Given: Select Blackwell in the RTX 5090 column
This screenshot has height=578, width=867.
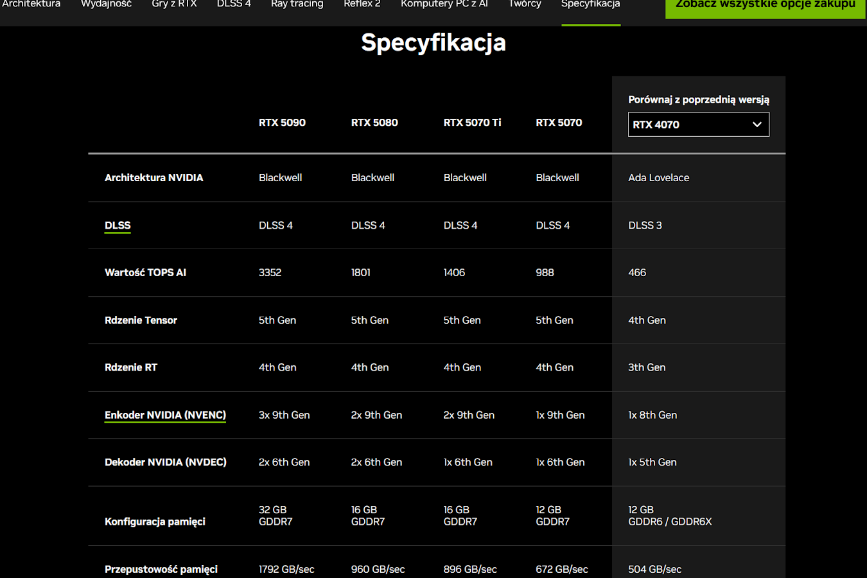Looking at the screenshot, I should [280, 178].
